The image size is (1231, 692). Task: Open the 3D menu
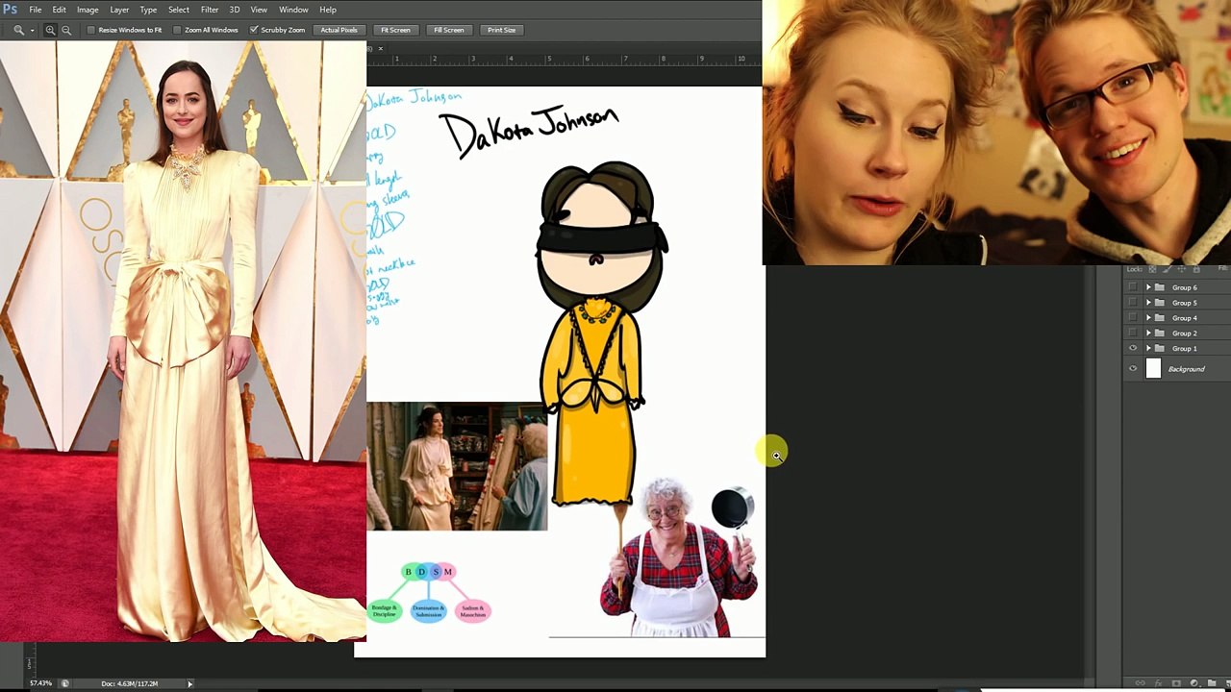pos(234,10)
